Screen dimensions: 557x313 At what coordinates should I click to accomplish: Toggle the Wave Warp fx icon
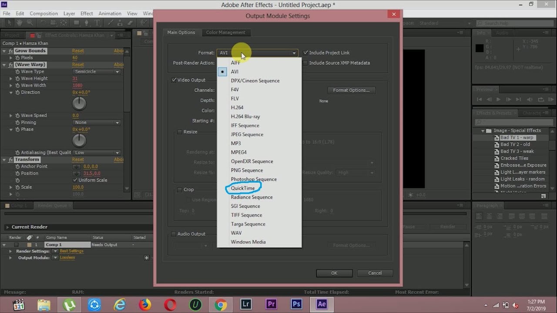[11, 65]
